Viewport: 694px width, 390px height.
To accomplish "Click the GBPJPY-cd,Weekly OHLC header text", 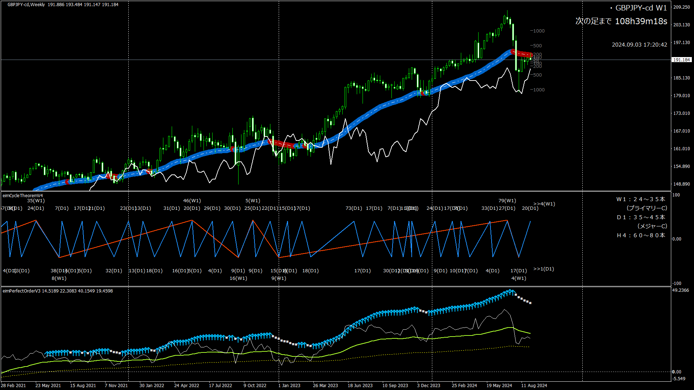I will pyautogui.click(x=63, y=5).
